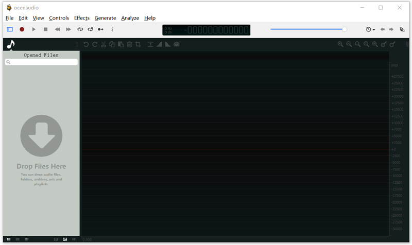
Task: Undo via the counterclockwise arrow icon
Action: click(x=86, y=44)
